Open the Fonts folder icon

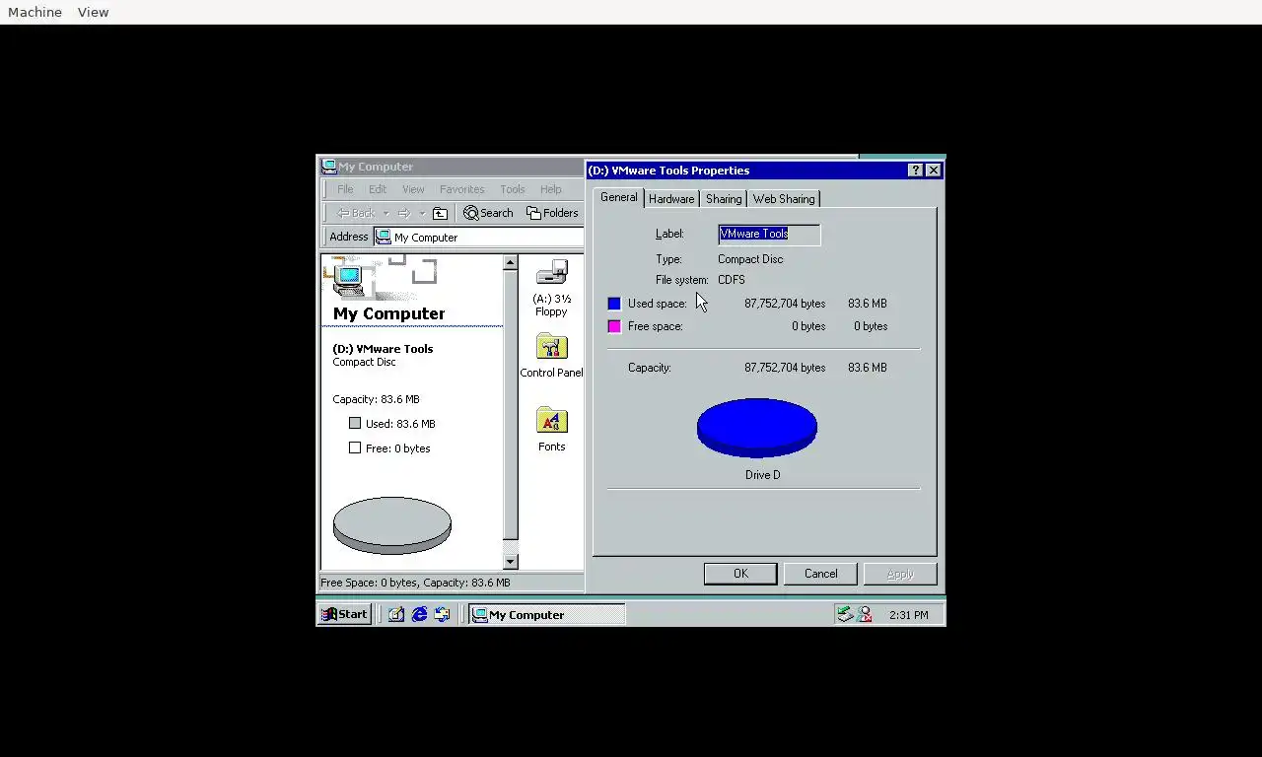click(x=551, y=421)
